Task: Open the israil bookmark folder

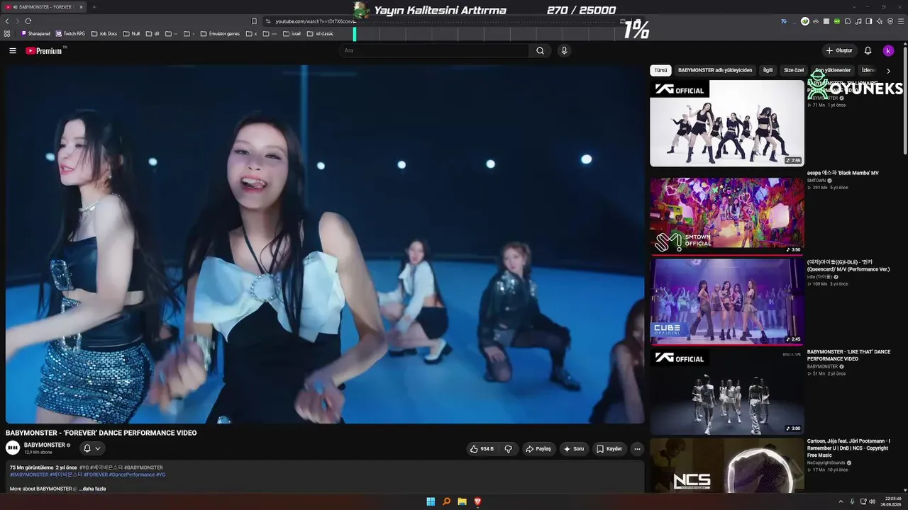Action: point(292,33)
